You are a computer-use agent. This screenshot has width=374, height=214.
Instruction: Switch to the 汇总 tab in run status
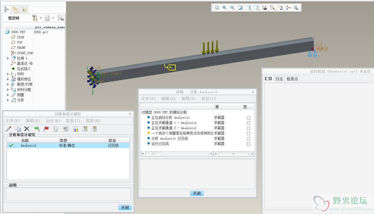[268, 79]
